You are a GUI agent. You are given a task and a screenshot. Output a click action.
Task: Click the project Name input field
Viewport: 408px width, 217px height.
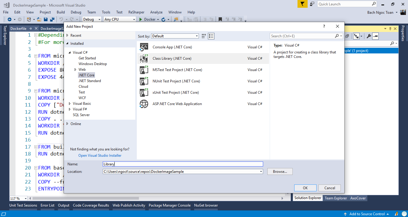tap(183, 164)
